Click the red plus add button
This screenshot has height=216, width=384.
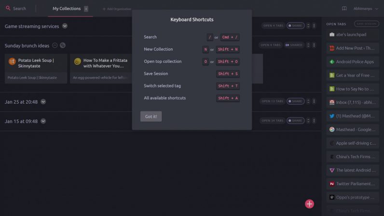309,204
